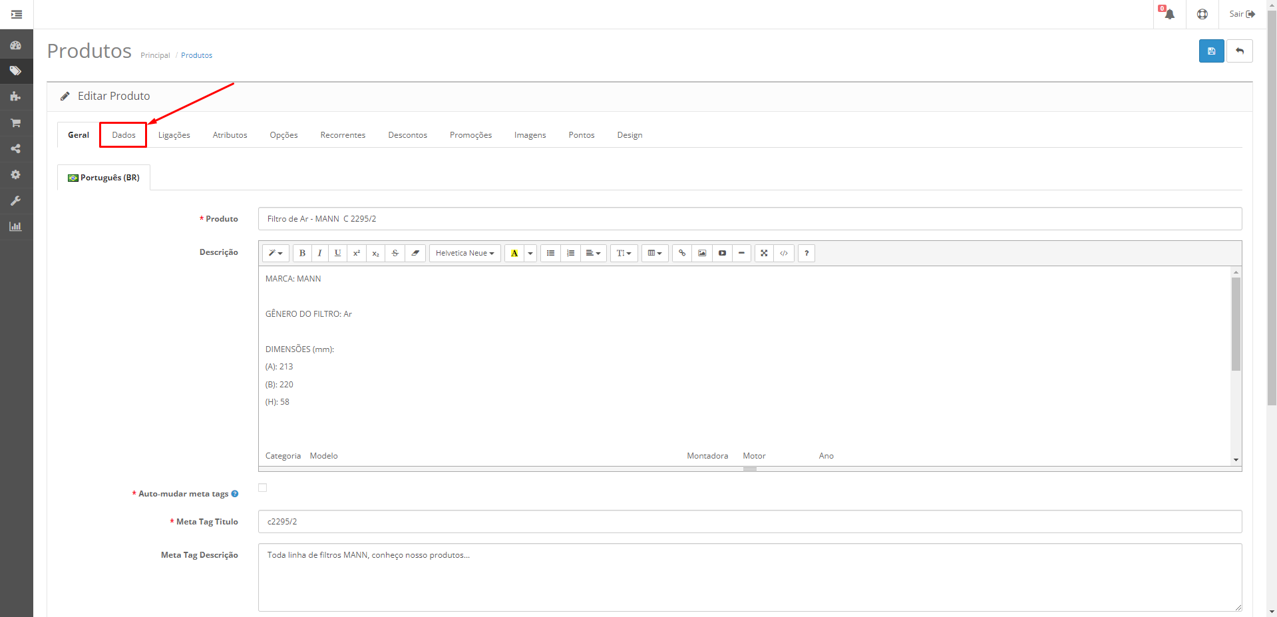Open the line height dropdown
The height and width of the screenshot is (617, 1277).
click(x=624, y=253)
